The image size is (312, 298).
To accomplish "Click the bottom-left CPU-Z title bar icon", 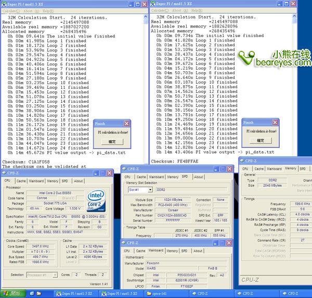I will (4, 173).
